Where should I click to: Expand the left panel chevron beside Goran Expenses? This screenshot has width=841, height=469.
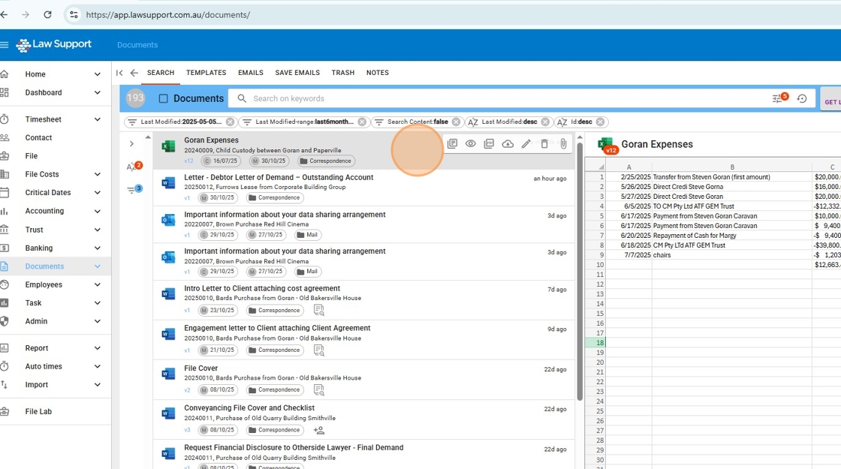click(x=131, y=144)
